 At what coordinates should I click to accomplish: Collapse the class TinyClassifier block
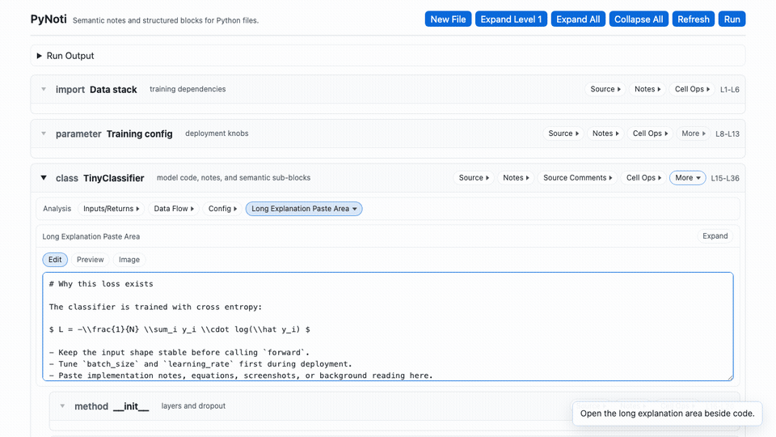44,178
